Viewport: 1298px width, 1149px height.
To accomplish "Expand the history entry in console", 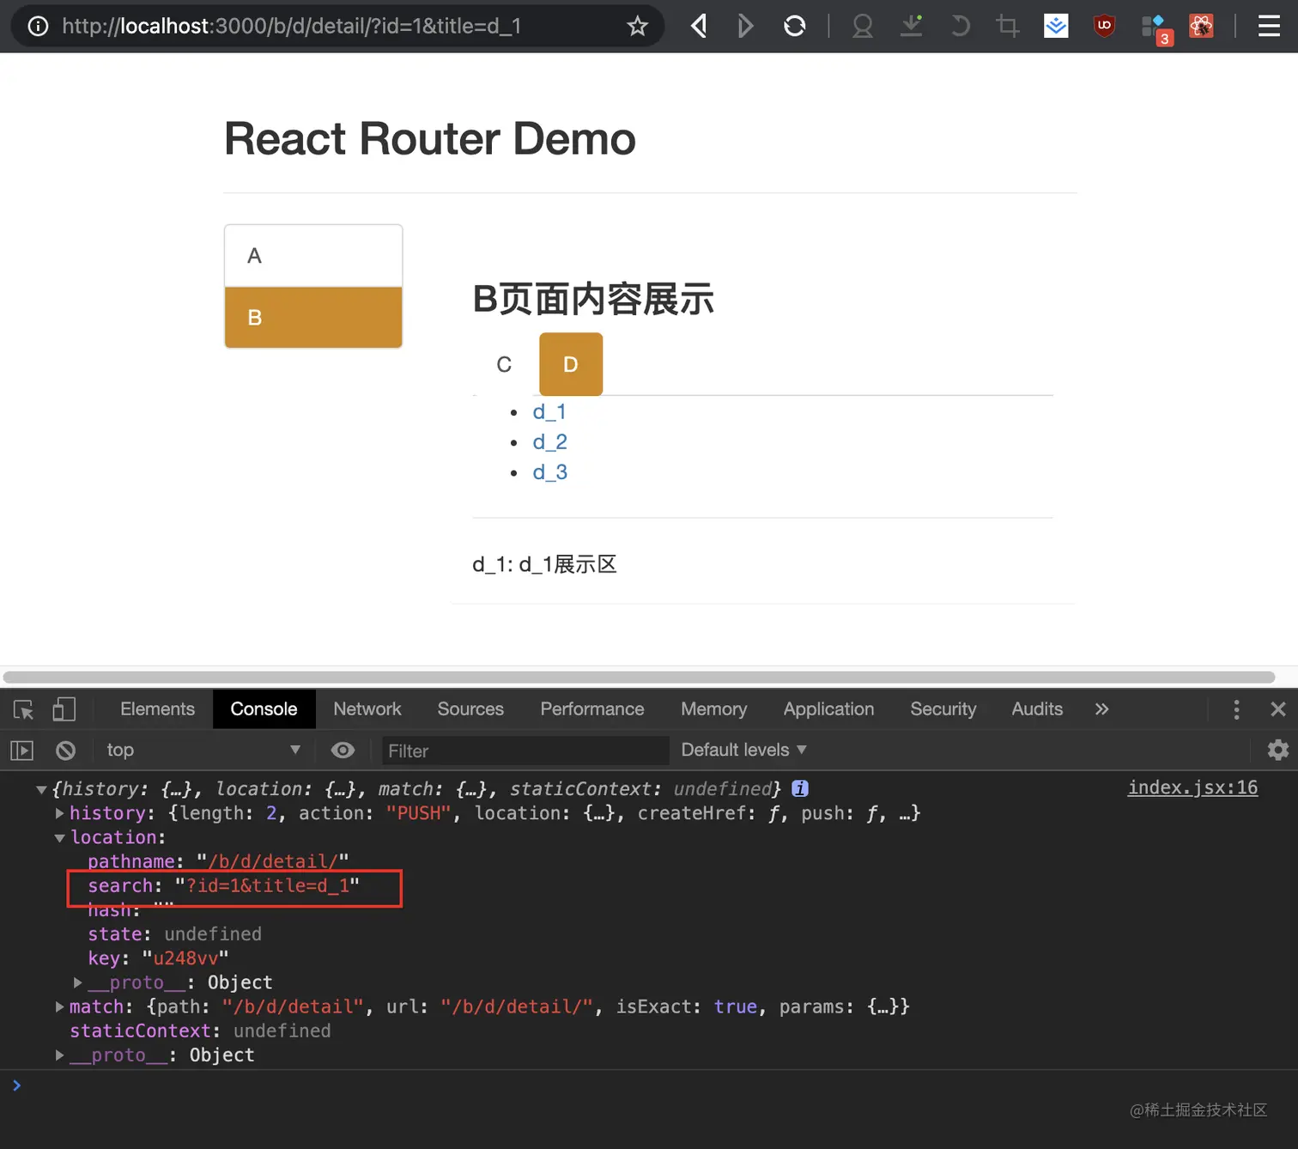I will point(59,813).
